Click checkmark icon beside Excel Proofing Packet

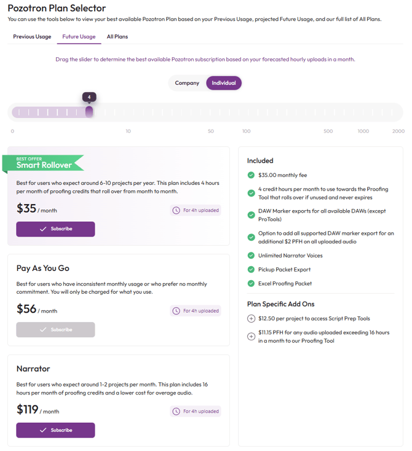tap(251, 283)
